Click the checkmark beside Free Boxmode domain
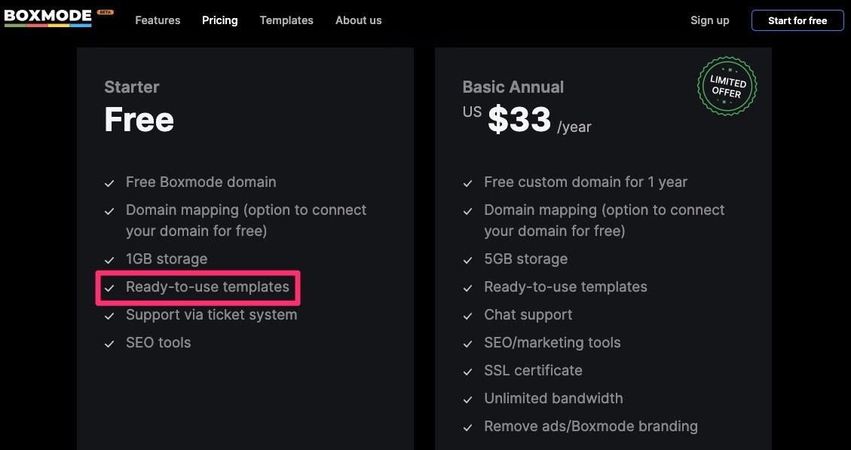 (x=109, y=183)
